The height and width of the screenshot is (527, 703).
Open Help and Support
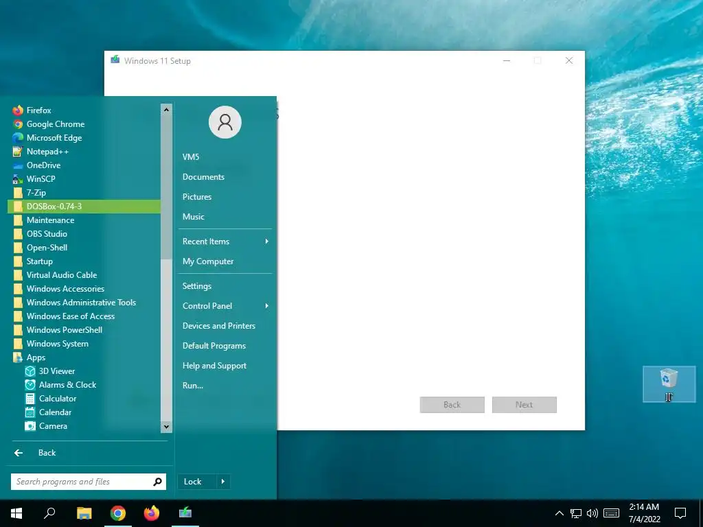(225, 366)
